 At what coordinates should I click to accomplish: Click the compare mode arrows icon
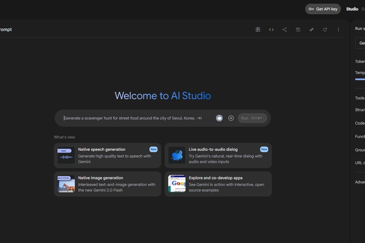(311, 30)
